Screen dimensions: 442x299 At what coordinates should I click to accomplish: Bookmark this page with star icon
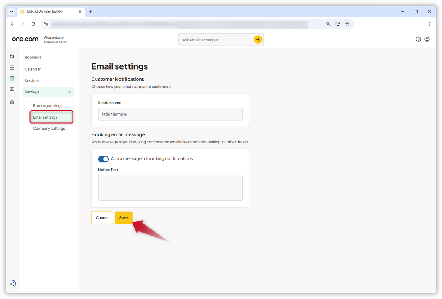click(347, 24)
